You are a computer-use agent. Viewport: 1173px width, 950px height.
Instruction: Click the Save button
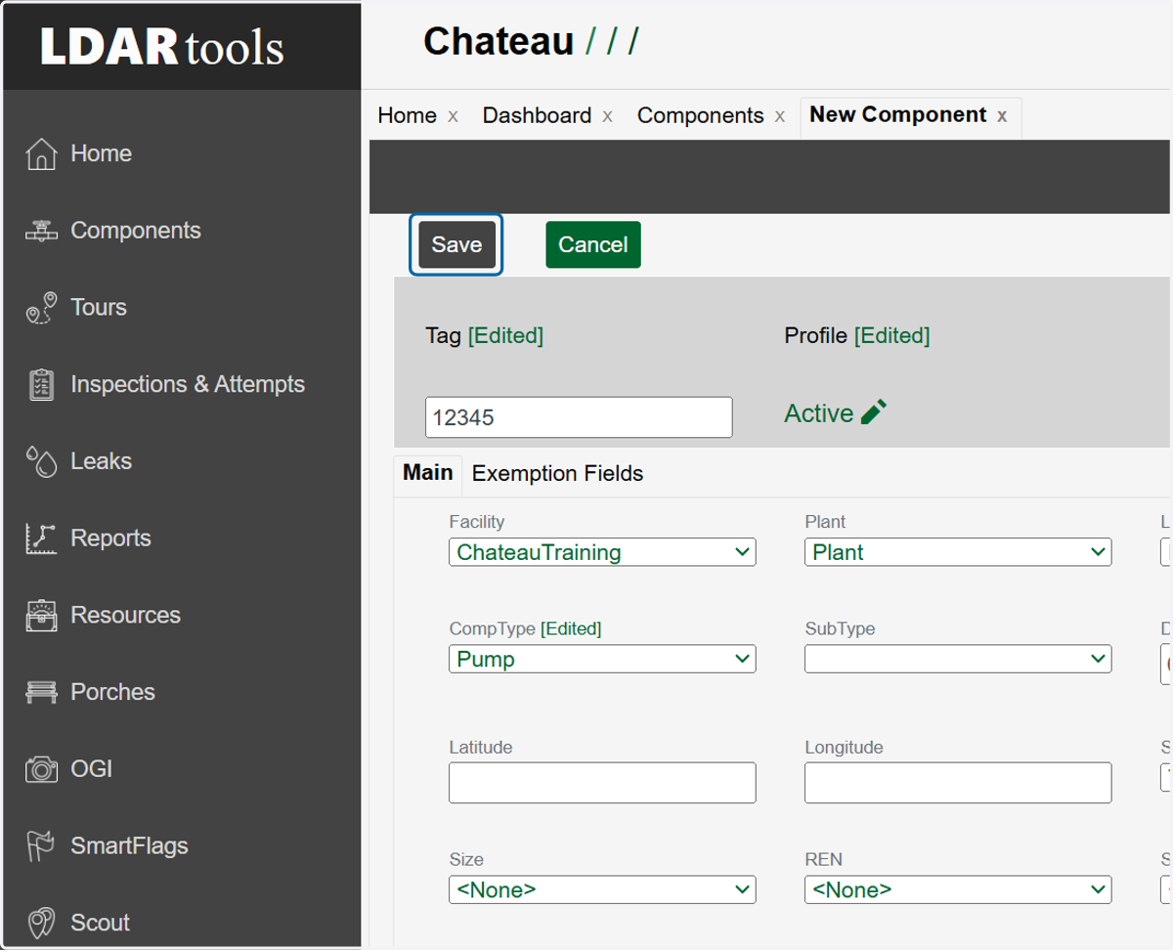(456, 244)
